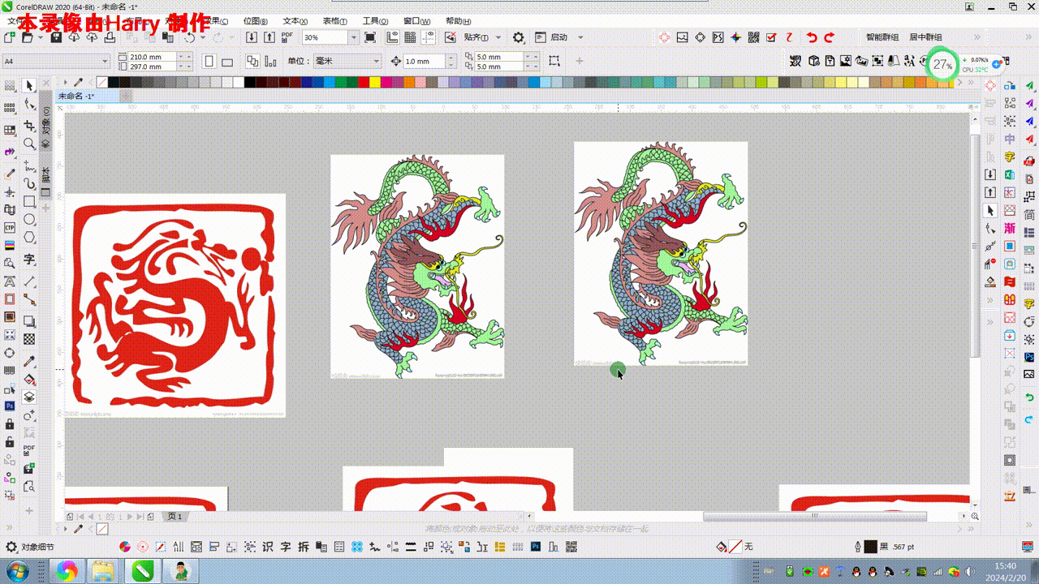Click the red Redo arrow plugin icon

[x=829, y=37]
